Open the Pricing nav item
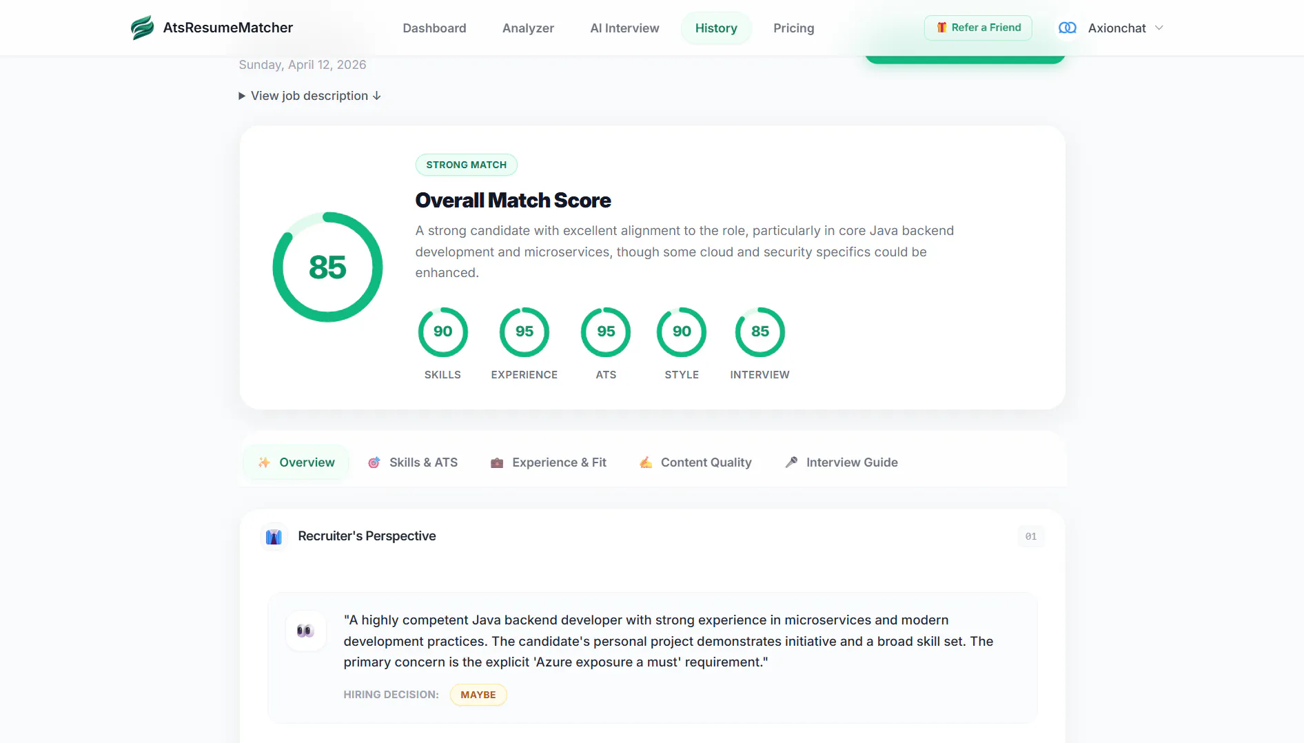 (793, 28)
